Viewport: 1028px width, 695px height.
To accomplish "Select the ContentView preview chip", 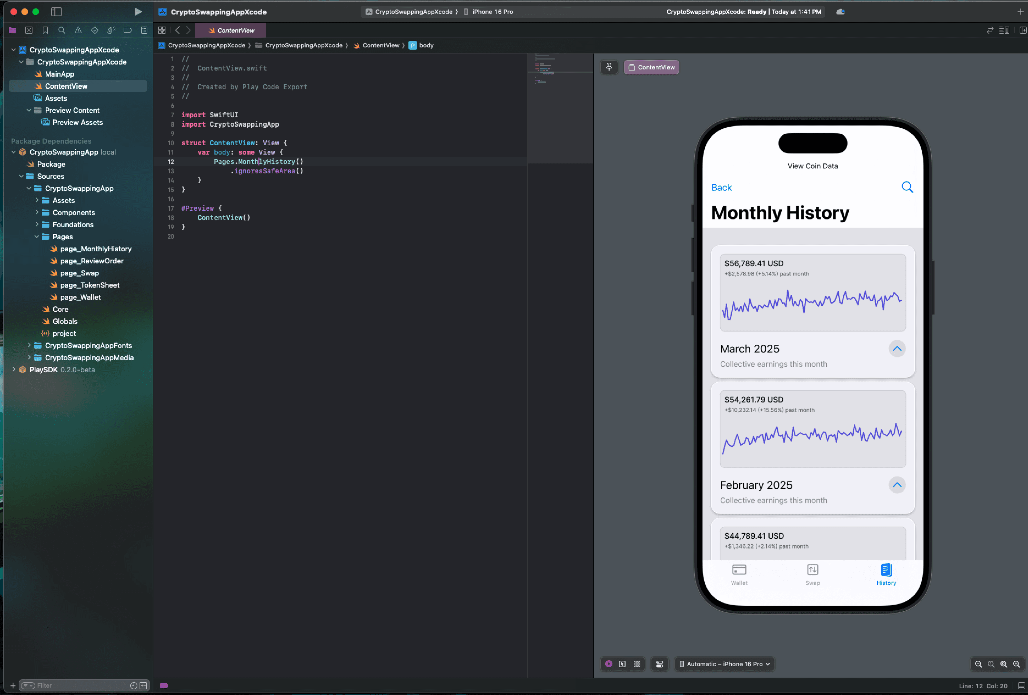I will [651, 67].
